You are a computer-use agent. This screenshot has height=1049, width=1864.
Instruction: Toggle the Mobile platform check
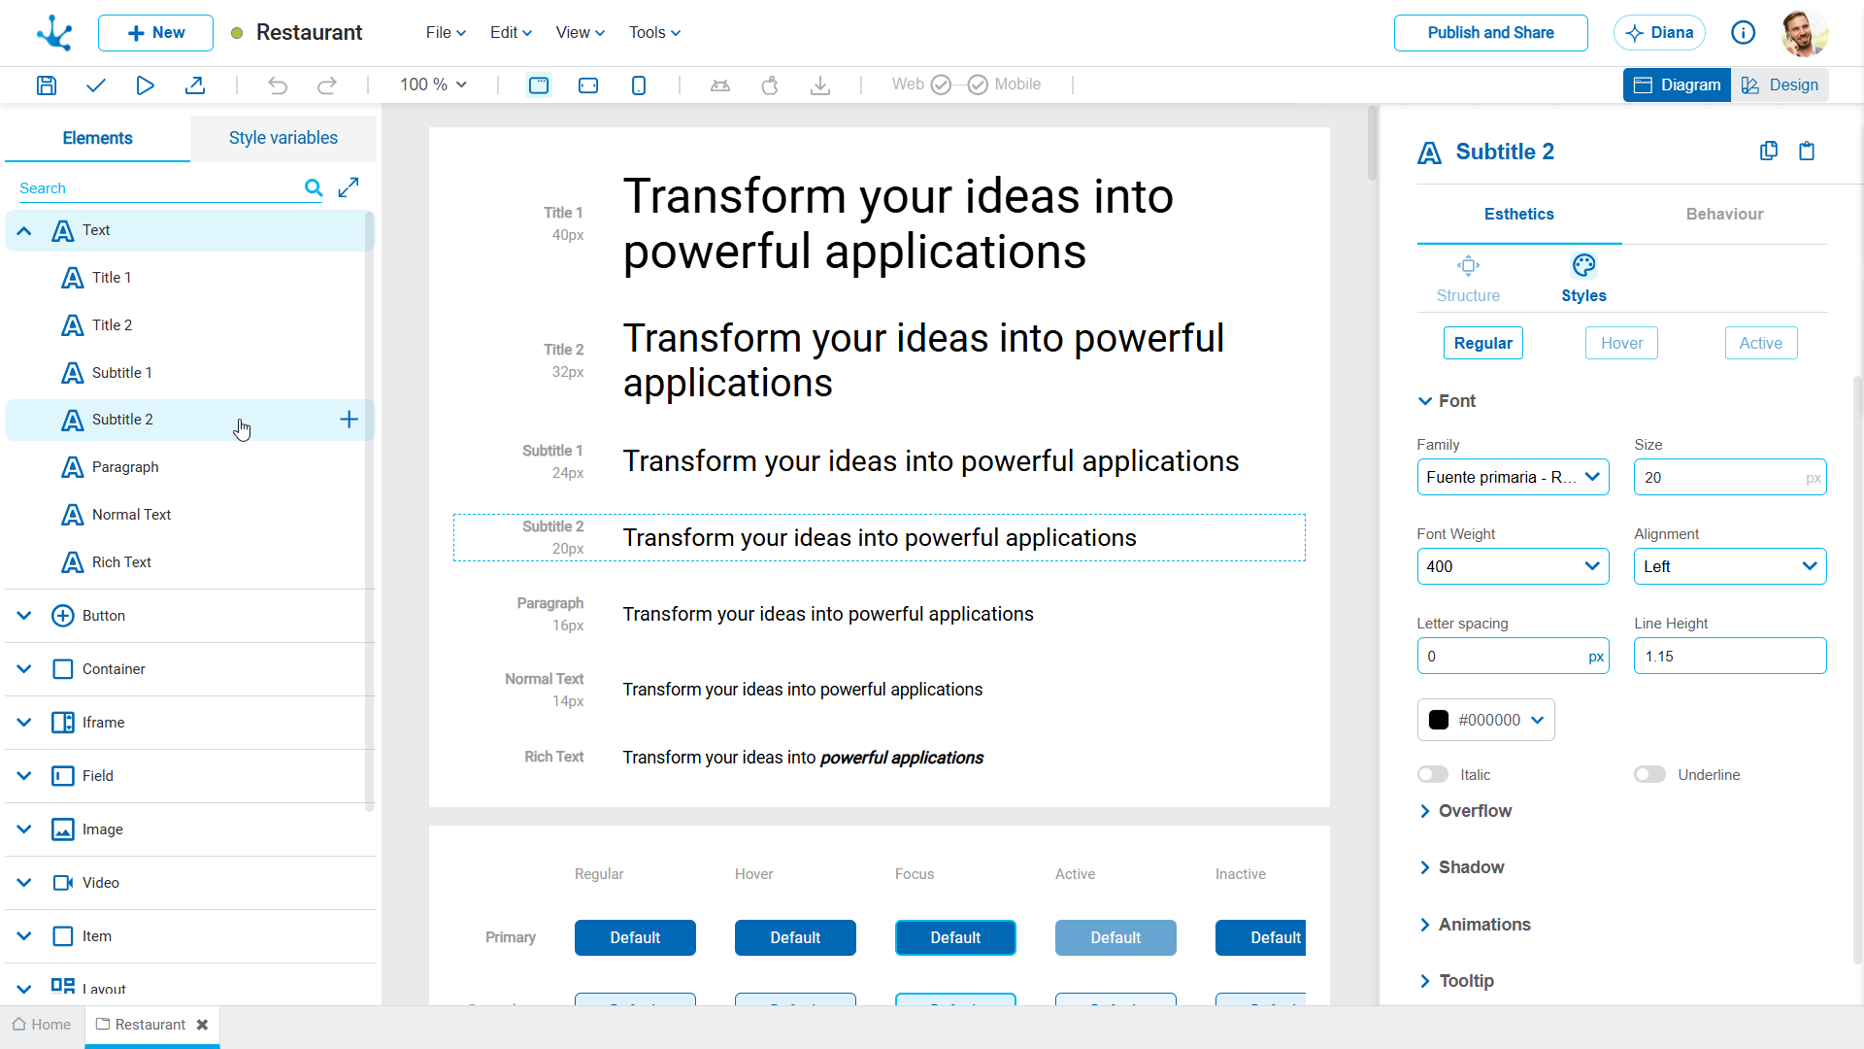click(978, 85)
